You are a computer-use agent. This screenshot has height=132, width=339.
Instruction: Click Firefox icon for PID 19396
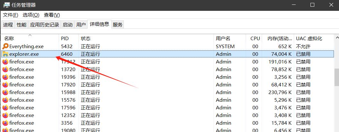[x=5, y=77]
